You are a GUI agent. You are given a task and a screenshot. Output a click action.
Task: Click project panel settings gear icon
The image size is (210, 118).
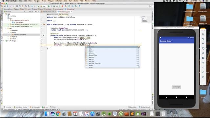[35, 12]
